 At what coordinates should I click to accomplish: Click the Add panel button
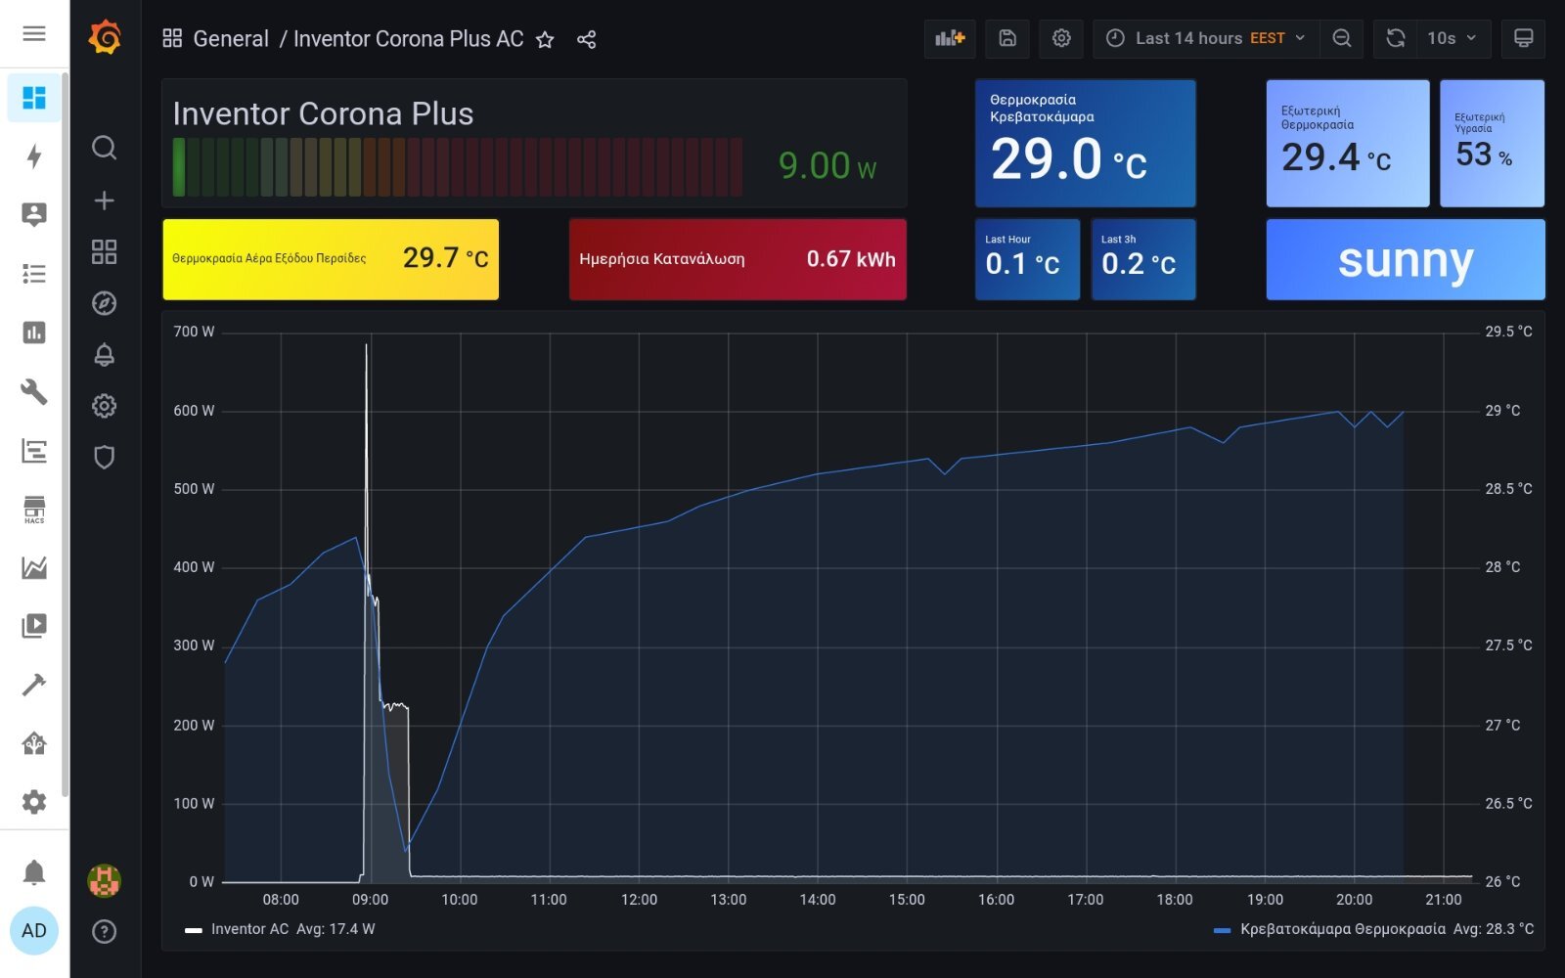pos(950,38)
